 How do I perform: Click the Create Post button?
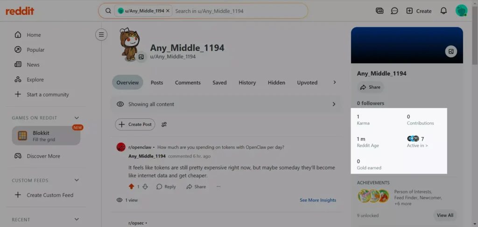pos(135,124)
